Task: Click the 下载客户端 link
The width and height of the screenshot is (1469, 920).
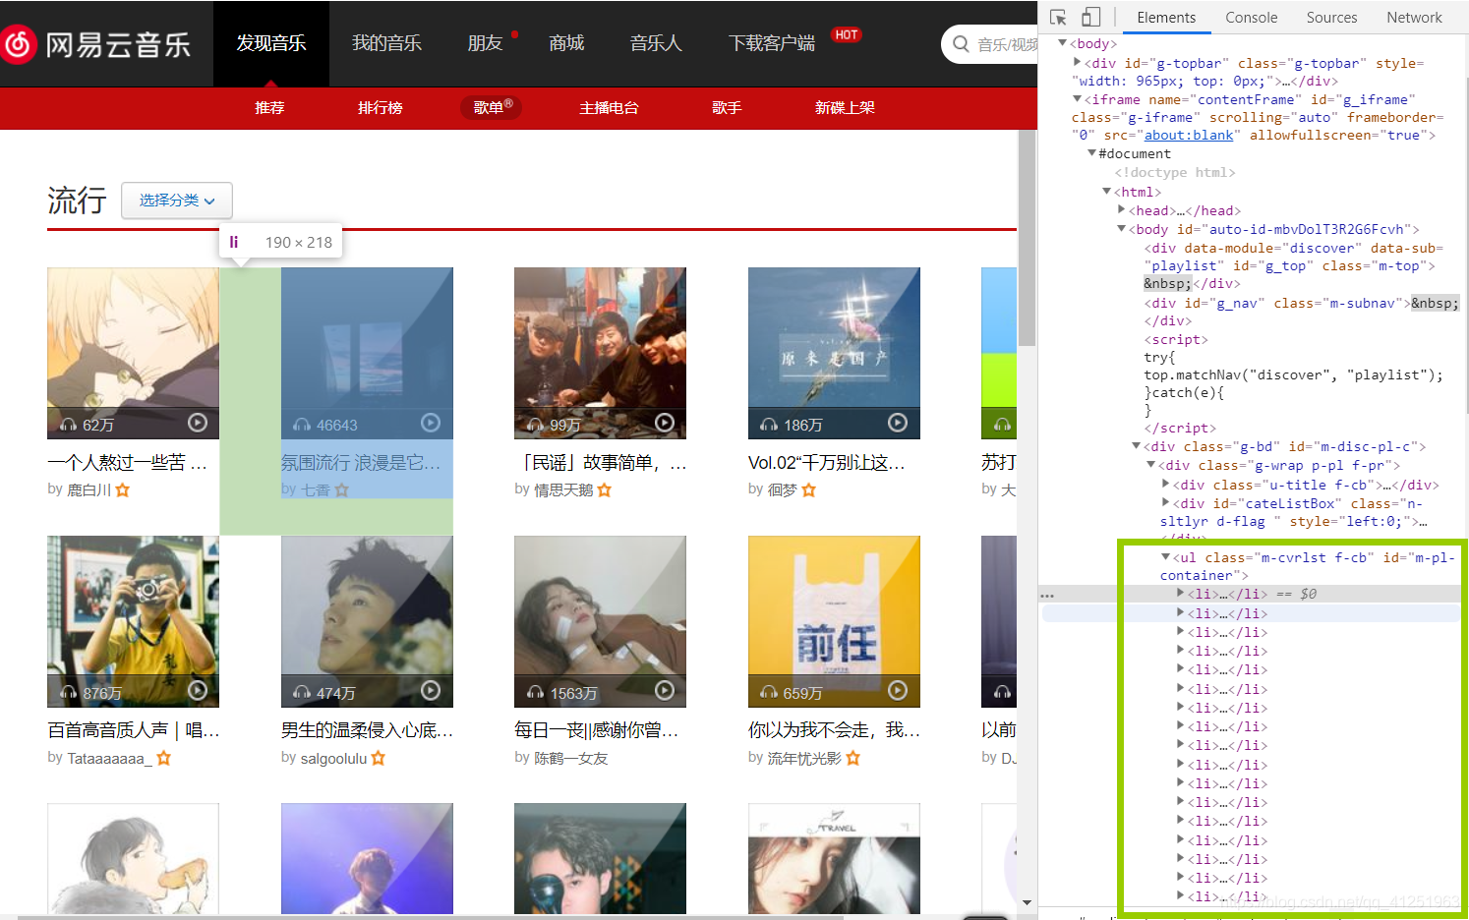Action: (772, 43)
